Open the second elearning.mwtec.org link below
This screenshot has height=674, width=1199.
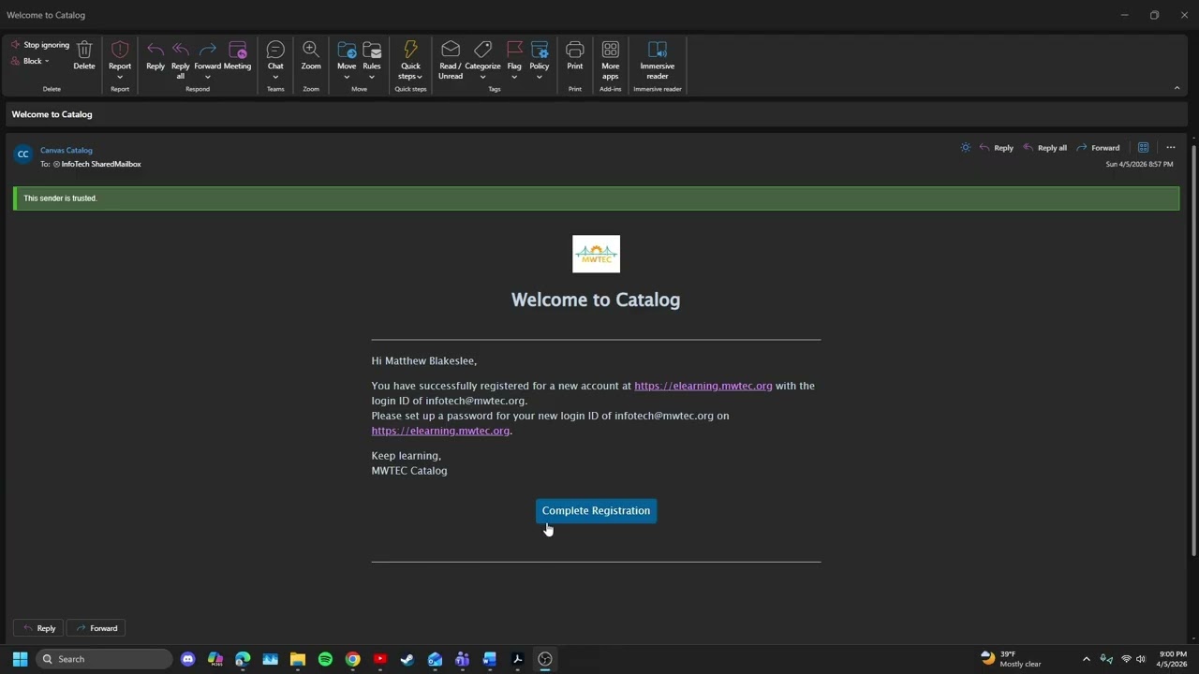point(440,431)
